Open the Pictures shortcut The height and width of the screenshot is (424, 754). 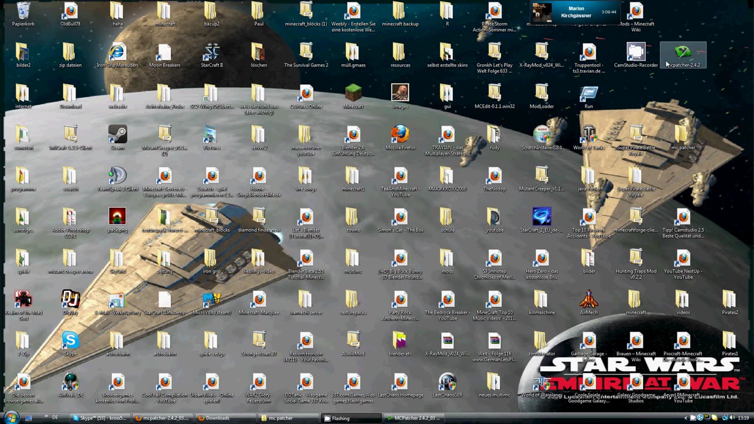pos(211,138)
